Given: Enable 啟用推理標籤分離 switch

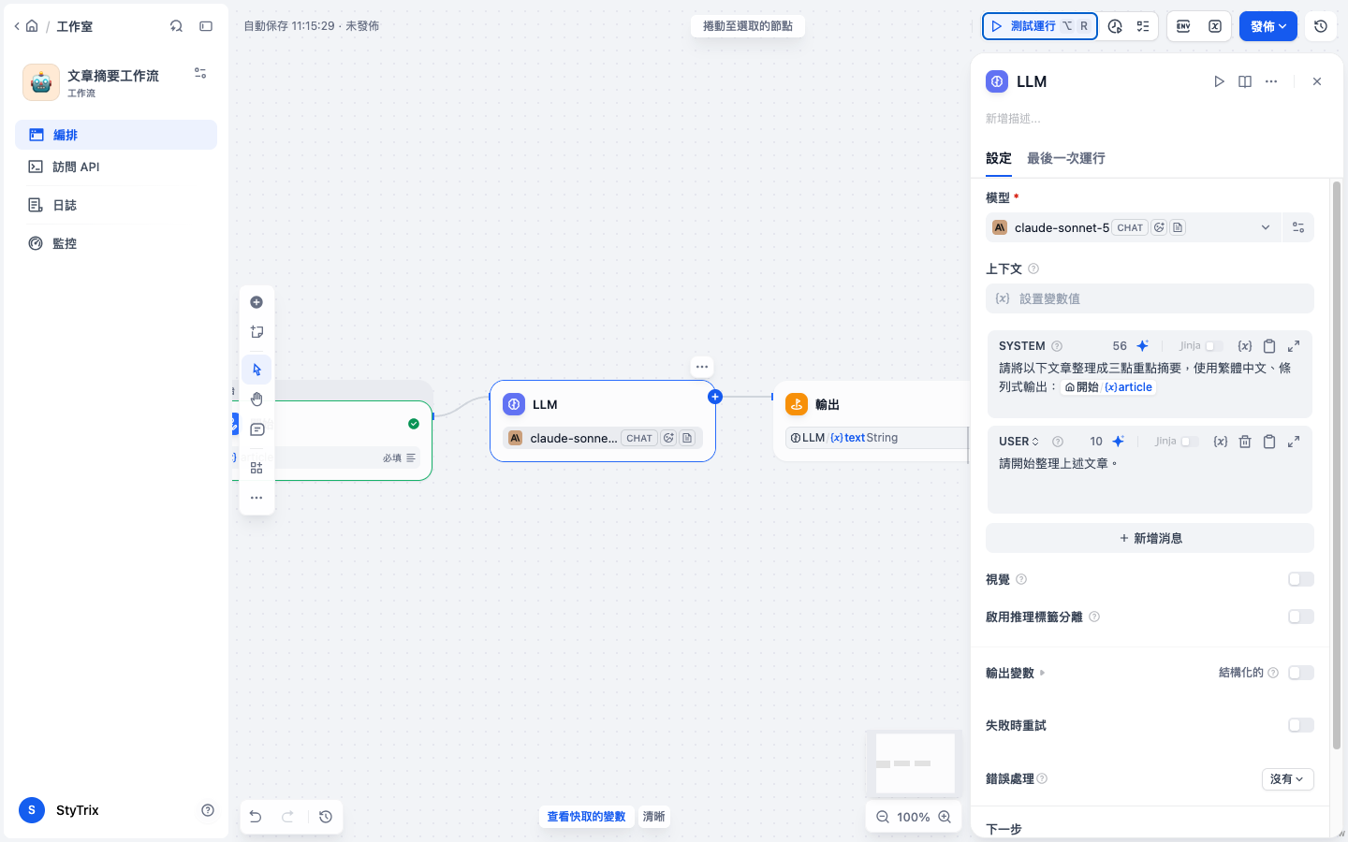Looking at the screenshot, I should (x=1301, y=617).
